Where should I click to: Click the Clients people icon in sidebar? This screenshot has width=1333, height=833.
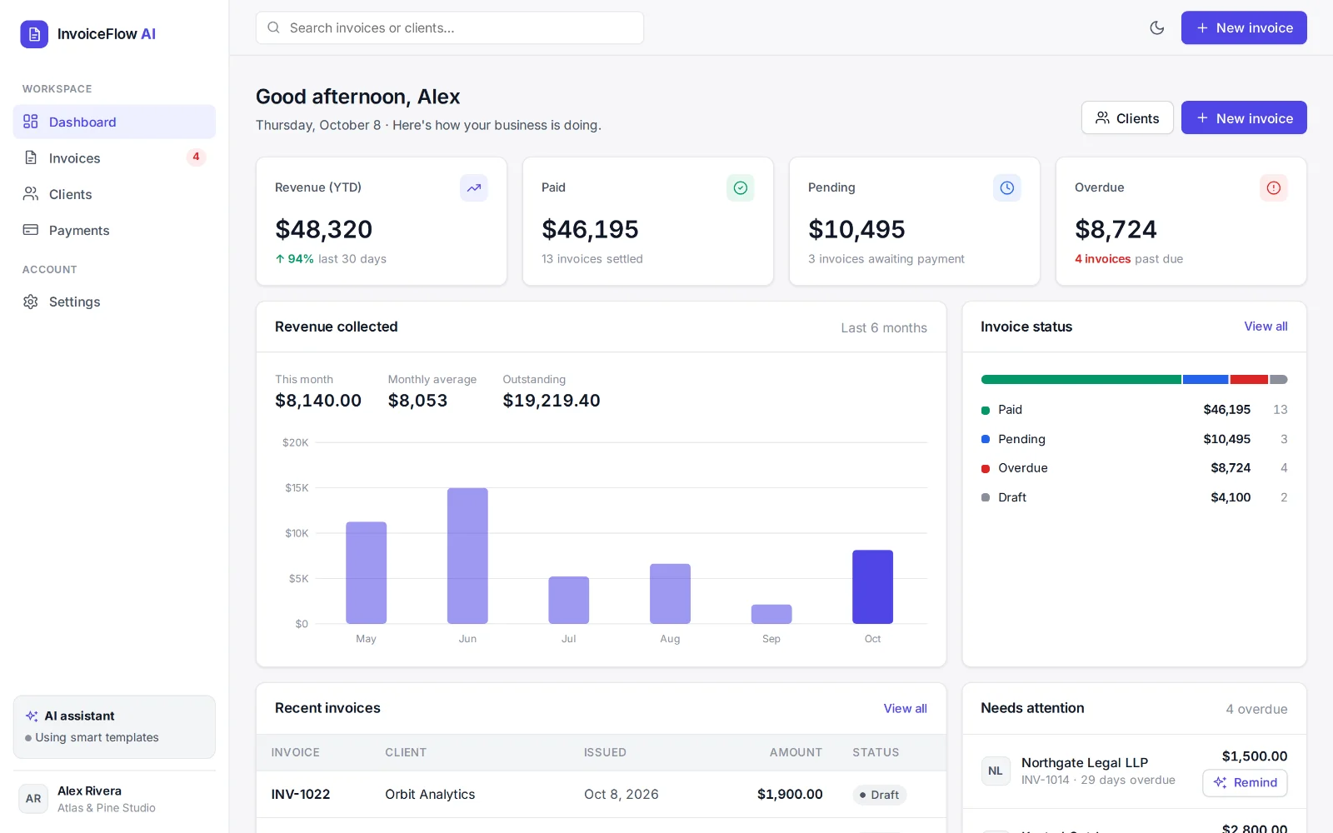point(31,194)
